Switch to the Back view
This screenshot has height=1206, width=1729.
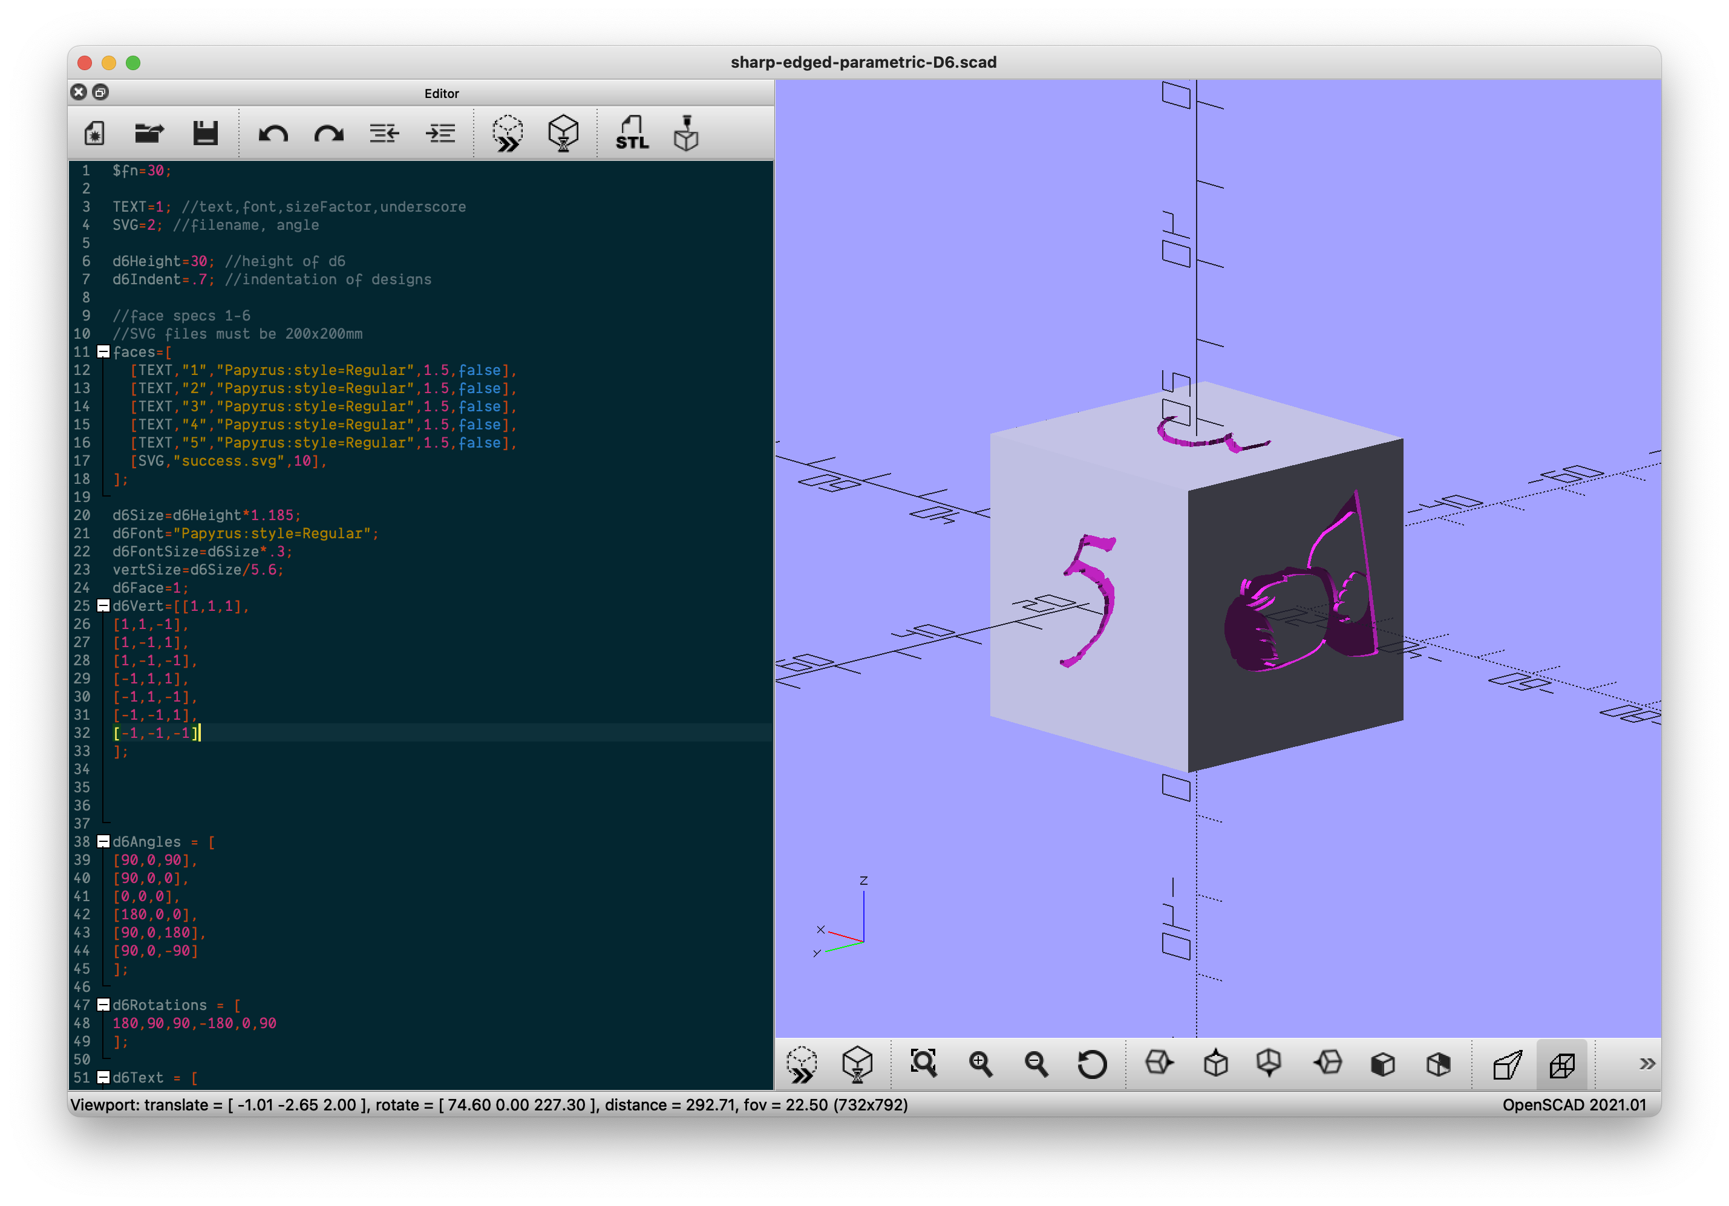pos(1439,1064)
